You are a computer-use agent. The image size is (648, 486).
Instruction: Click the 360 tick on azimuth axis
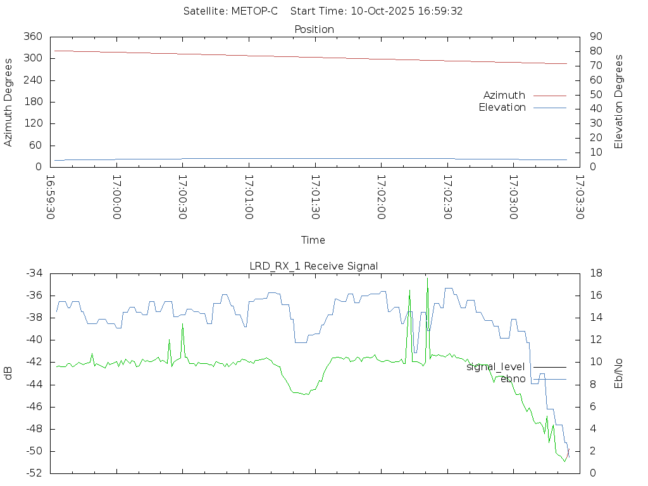pos(33,37)
